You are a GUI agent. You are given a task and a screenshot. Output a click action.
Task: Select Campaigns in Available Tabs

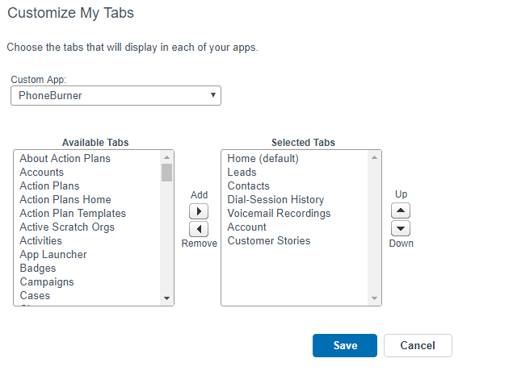point(47,282)
